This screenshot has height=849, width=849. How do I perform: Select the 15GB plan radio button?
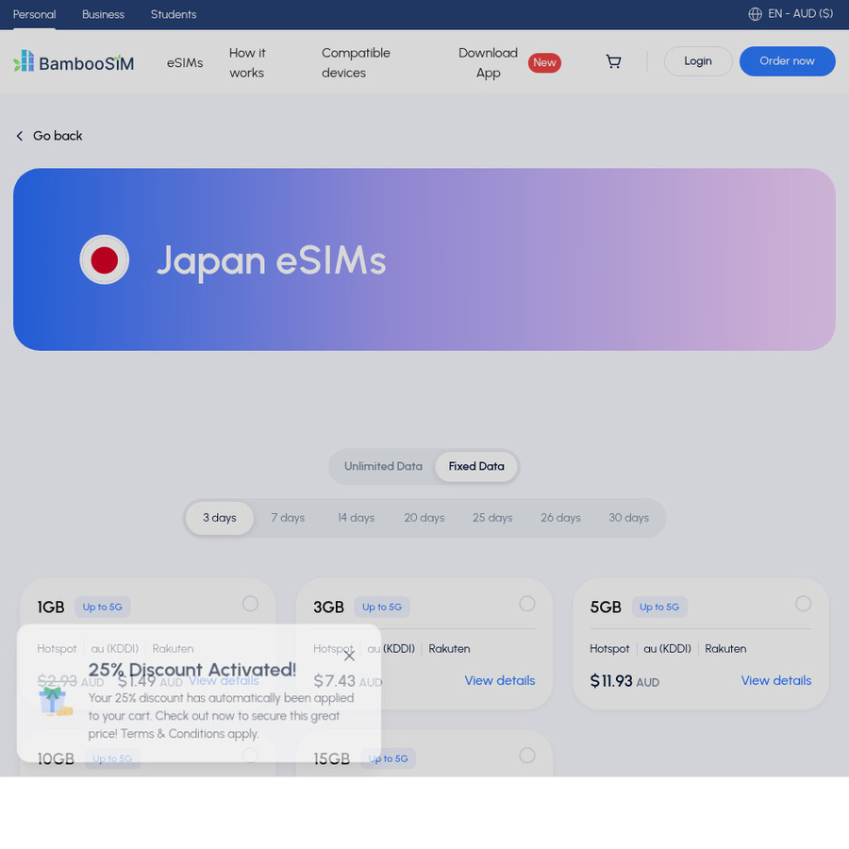[x=526, y=756]
